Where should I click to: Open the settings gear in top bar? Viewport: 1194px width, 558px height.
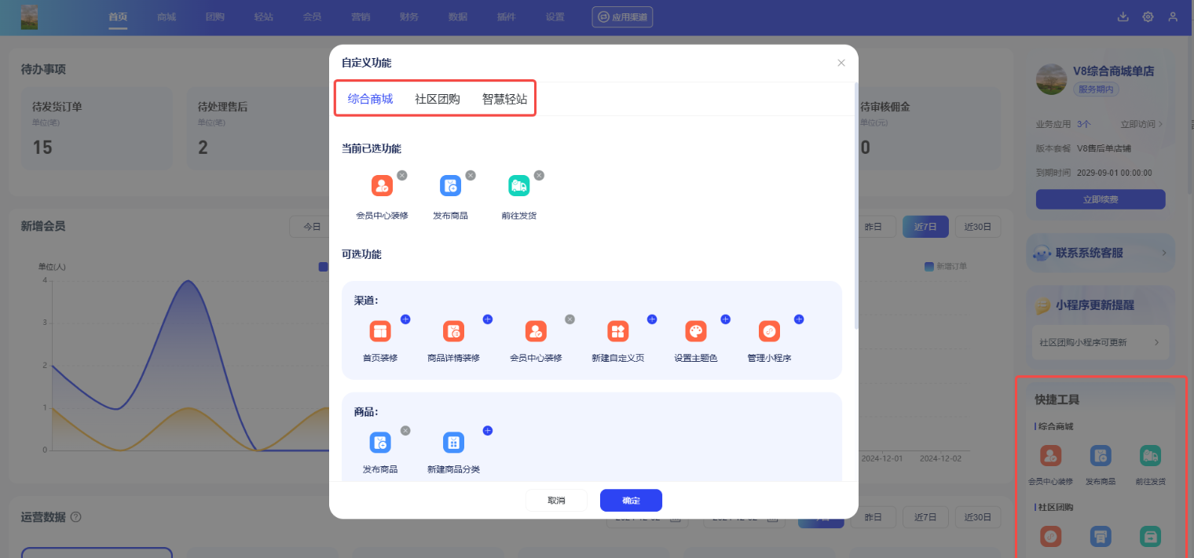(x=1148, y=17)
